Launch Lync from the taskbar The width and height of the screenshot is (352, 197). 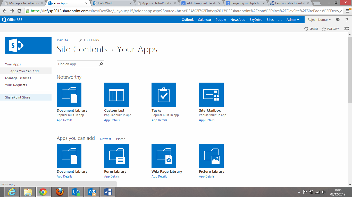tap(76, 192)
